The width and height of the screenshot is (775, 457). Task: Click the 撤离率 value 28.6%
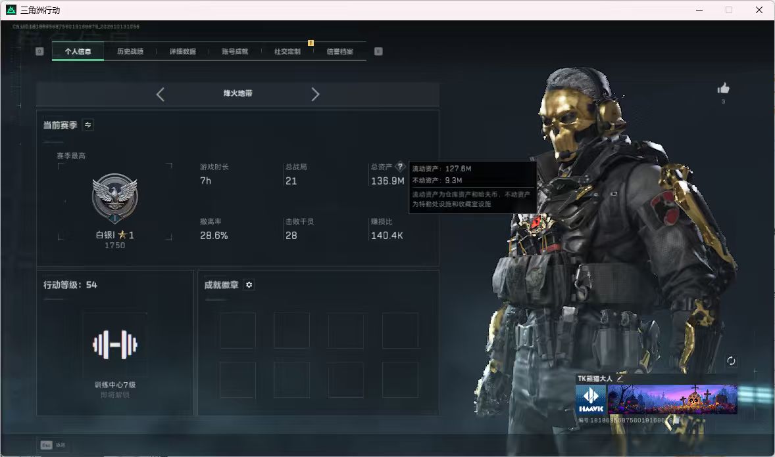pos(214,236)
